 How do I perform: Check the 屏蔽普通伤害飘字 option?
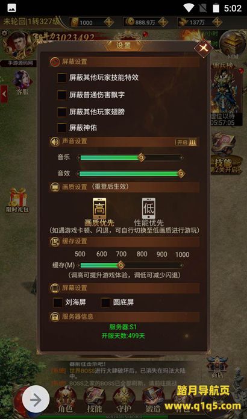pyautogui.click(x=61, y=95)
